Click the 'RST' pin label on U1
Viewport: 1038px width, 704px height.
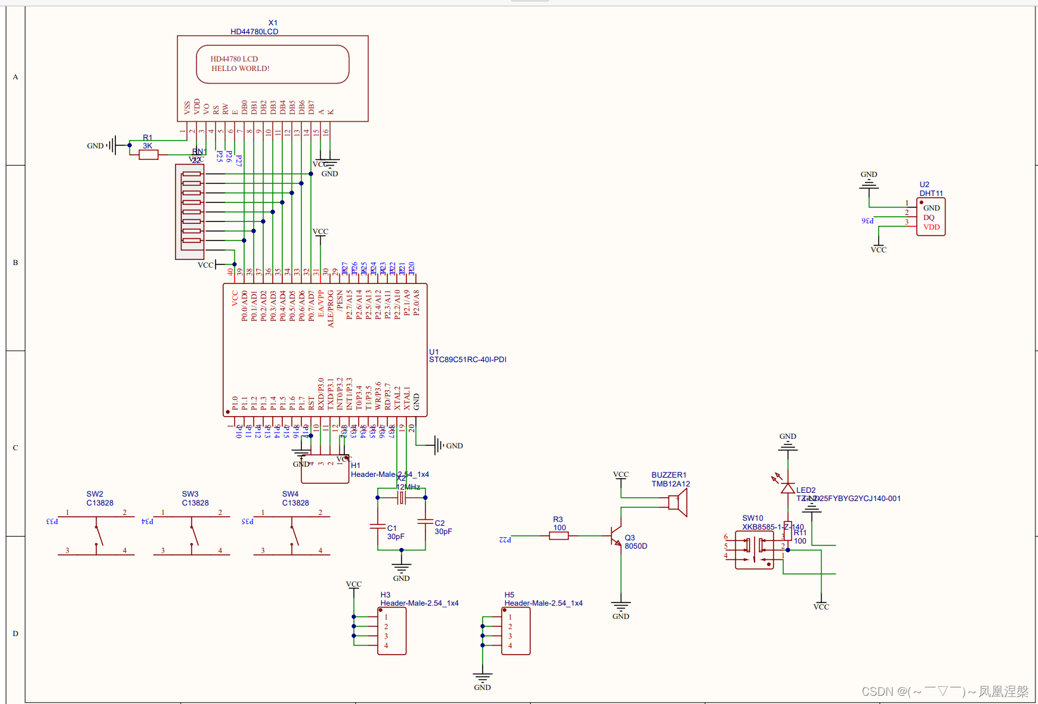[311, 403]
